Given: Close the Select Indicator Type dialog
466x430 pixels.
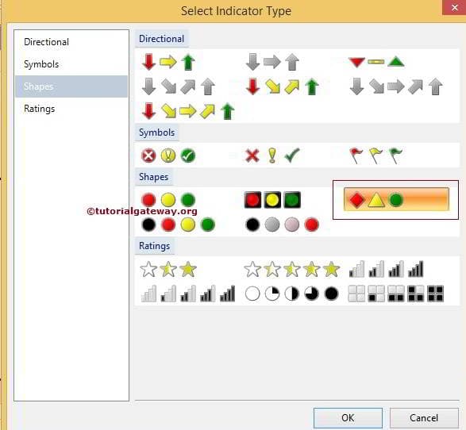Looking at the screenshot, I should pos(454,7).
